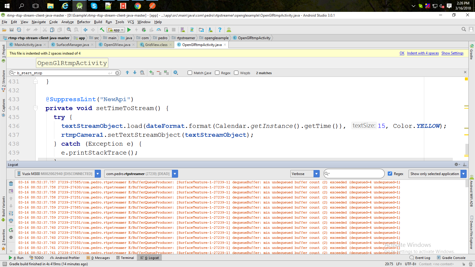The image size is (475, 267).
Task: Start debugging with the Debug icon
Action: coord(143,30)
